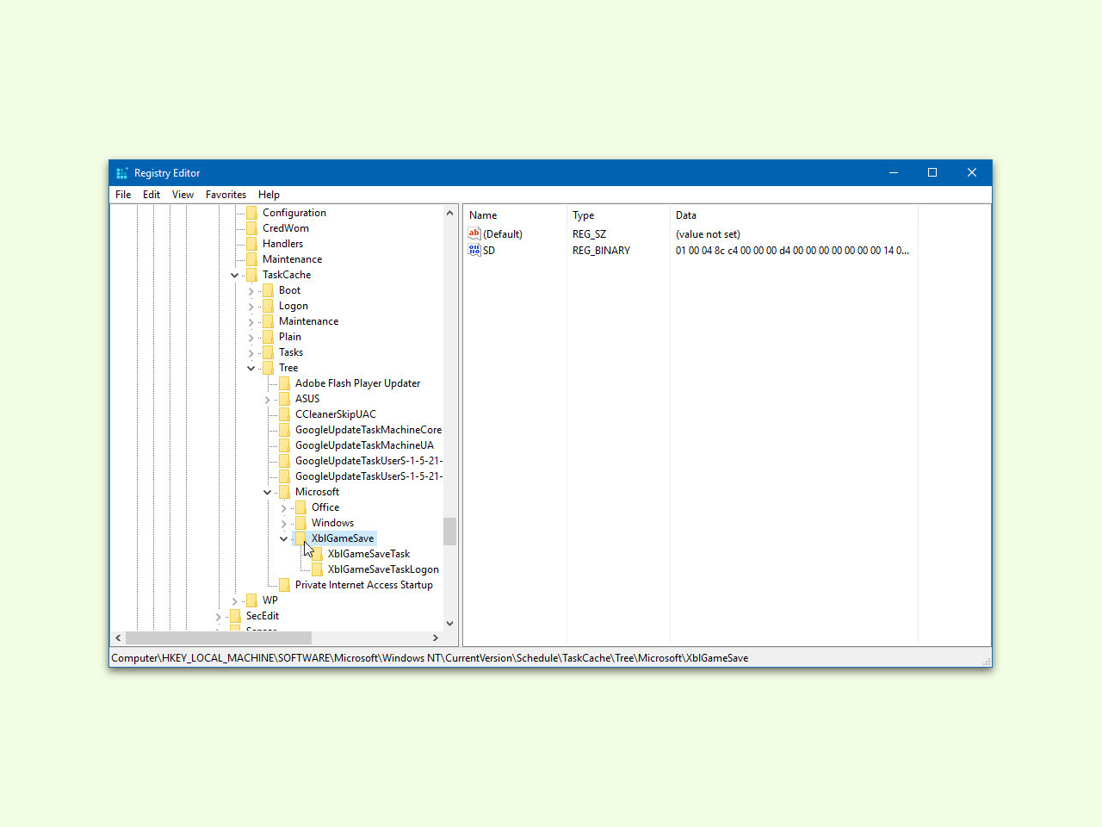Open the Help menu
The height and width of the screenshot is (827, 1102).
(x=269, y=195)
